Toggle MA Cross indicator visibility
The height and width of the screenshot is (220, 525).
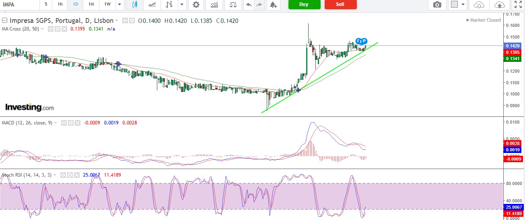(x=51, y=29)
